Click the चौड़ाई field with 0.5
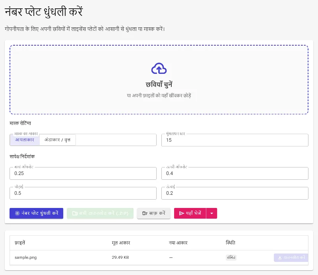The image size is (318, 275). point(83,193)
